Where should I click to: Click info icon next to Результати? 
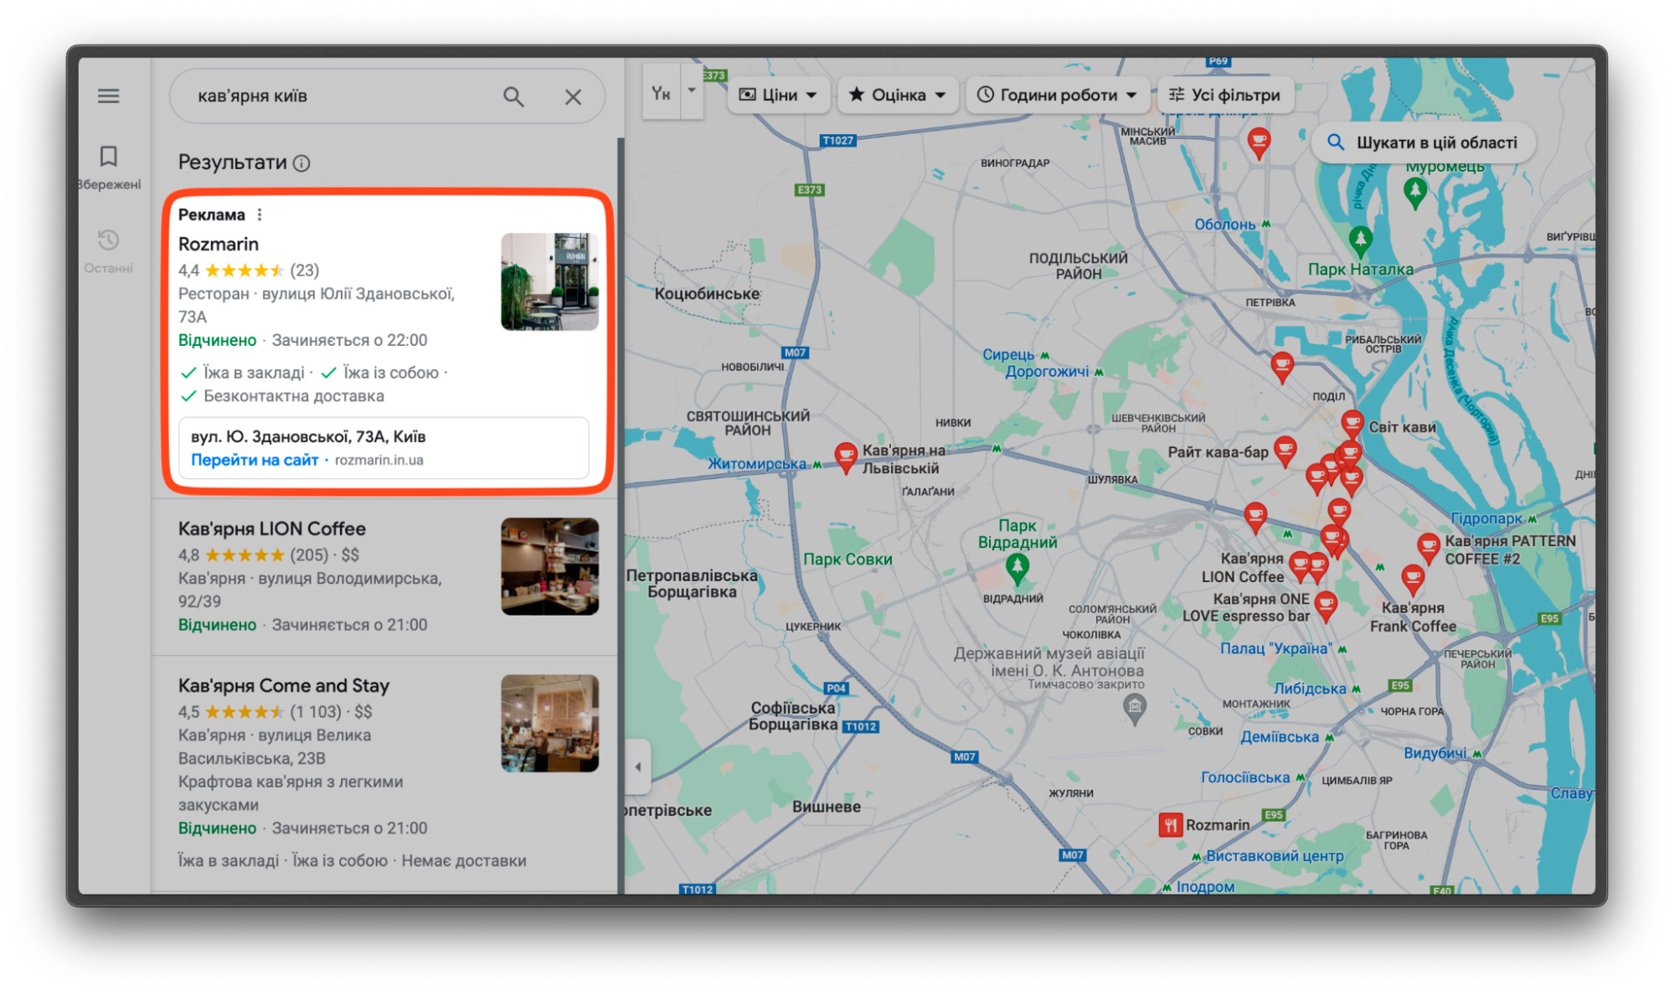[x=301, y=163]
